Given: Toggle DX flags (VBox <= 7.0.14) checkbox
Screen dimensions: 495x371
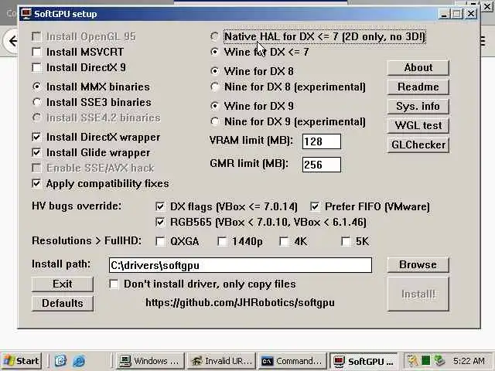Looking at the screenshot, I should tap(160, 206).
